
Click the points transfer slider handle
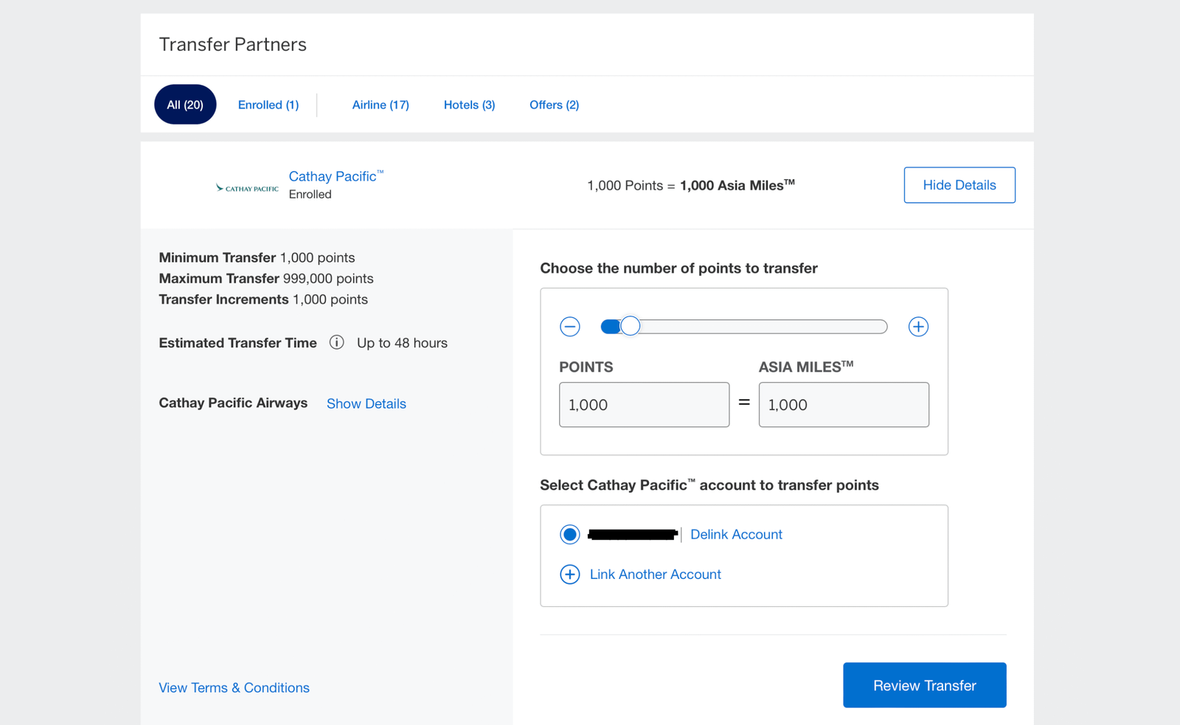coord(630,326)
